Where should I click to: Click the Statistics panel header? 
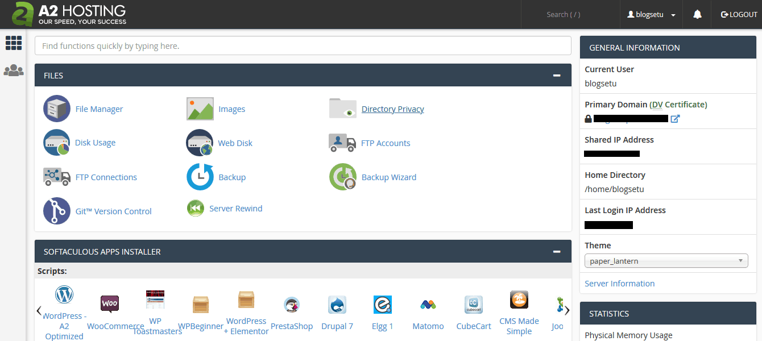tap(668, 314)
